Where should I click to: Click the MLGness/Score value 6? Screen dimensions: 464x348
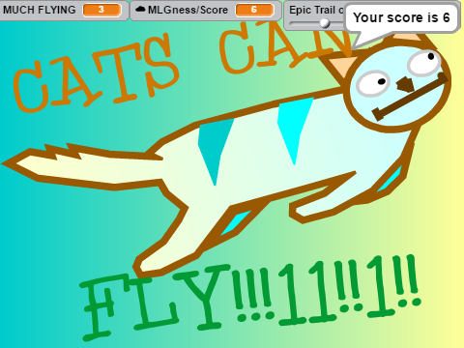(254, 10)
